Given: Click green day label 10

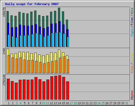Looking at the screenshot, I should click(44, 103).
